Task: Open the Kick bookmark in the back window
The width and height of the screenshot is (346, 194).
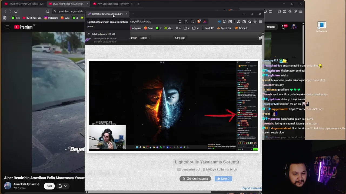Action: click(x=15, y=18)
